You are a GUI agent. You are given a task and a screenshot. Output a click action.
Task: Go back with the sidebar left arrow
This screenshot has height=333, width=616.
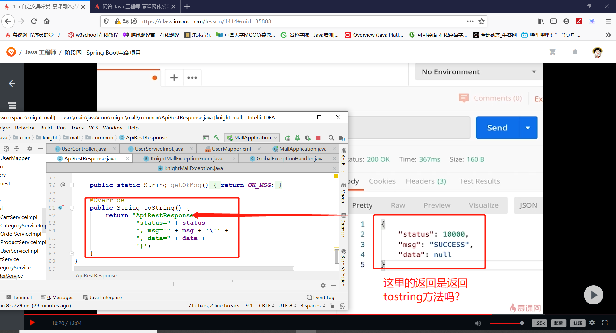(12, 83)
